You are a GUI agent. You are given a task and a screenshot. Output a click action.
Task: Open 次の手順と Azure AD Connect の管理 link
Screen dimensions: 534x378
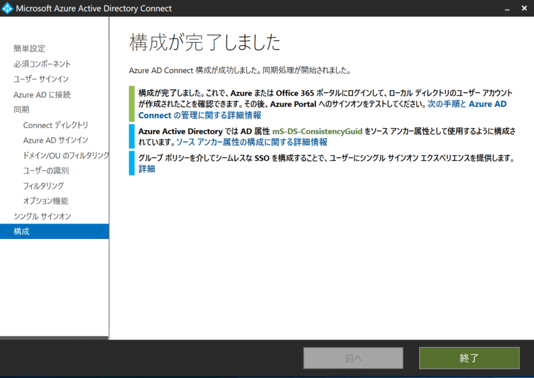coord(322,110)
